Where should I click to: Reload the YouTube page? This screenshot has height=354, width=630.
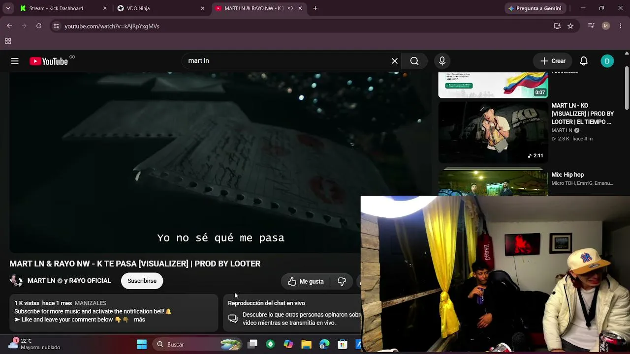[39, 26]
